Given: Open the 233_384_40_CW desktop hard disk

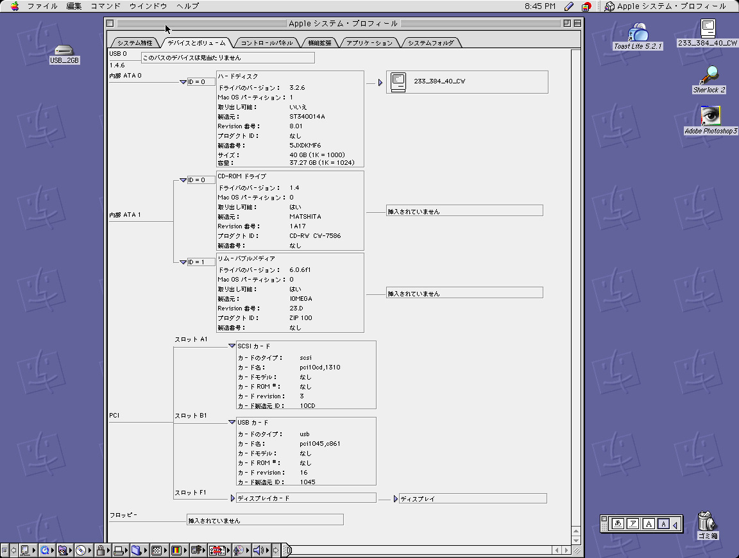Looking at the screenshot, I should [708, 33].
